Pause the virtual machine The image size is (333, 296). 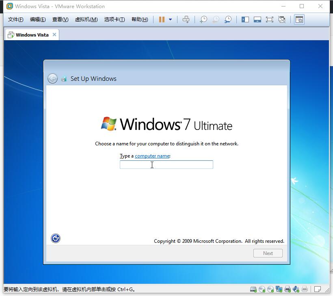click(x=162, y=19)
